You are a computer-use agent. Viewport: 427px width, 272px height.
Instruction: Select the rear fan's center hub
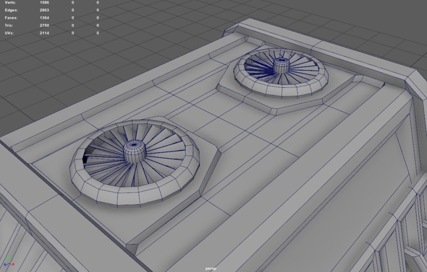click(281, 65)
